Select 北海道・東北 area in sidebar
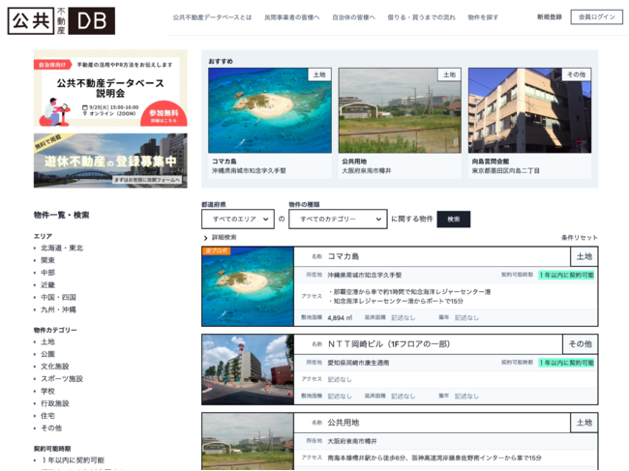This screenshot has width=629, height=471. 61,248
